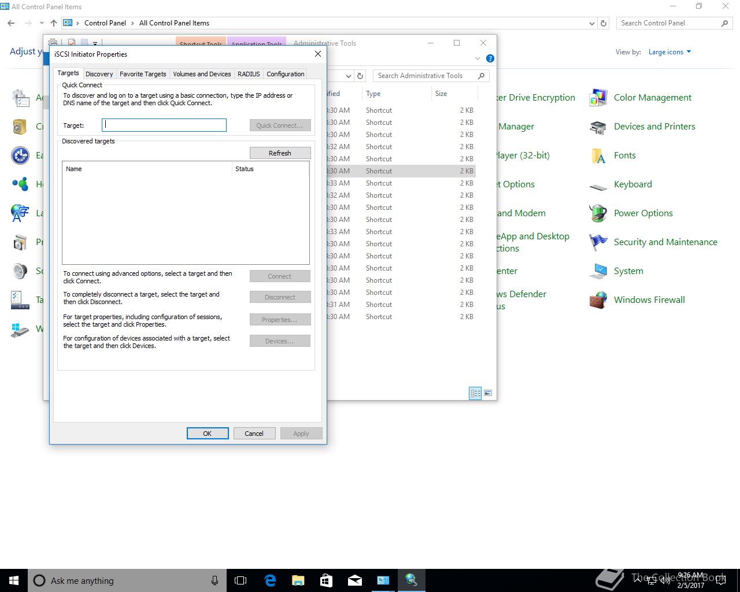Screen dimensions: 740x592
Task: Click Cancel in iSCSI Initiator Properties
Action: pyautogui.click(x=254, y=434)
